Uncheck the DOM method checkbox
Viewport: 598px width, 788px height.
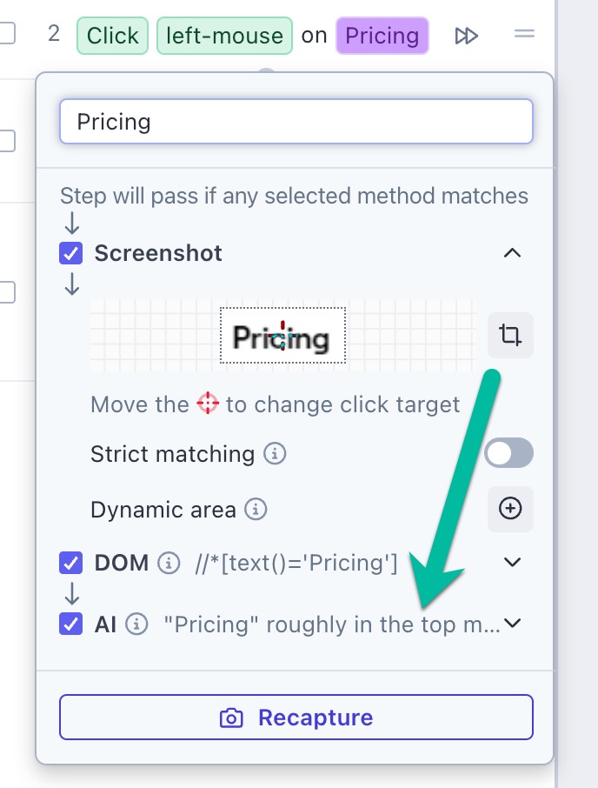coord(70,563)
